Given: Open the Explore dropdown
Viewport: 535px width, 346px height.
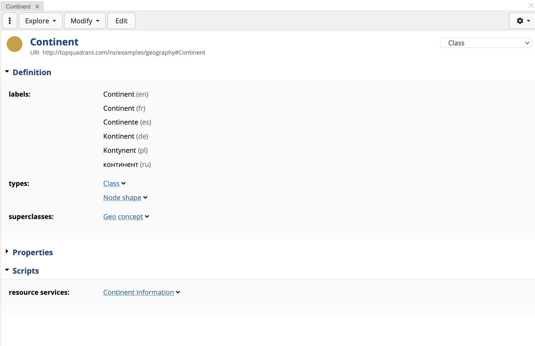Looking at the screenshot, I should [40, 21].
